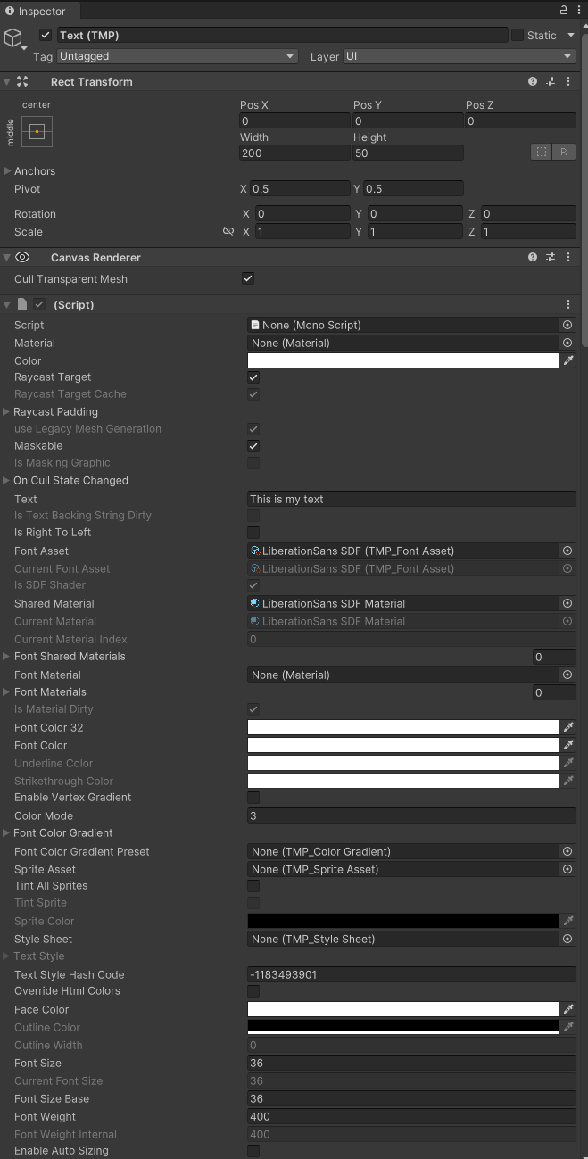Open Rect Transform preset settings icon
Image resolution: width=588 pixels, height=1159 pixels.
pos(551,81)
